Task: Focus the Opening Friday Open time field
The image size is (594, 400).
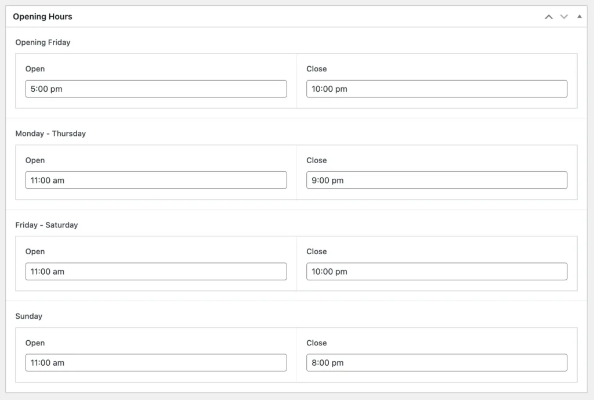Action: click(x=156, y=89)
